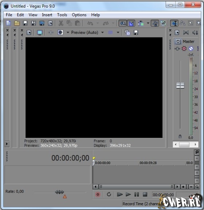Click Downmix Output icon in mixer
This screenshot has width=204, height=210.
tap(186, 32)
